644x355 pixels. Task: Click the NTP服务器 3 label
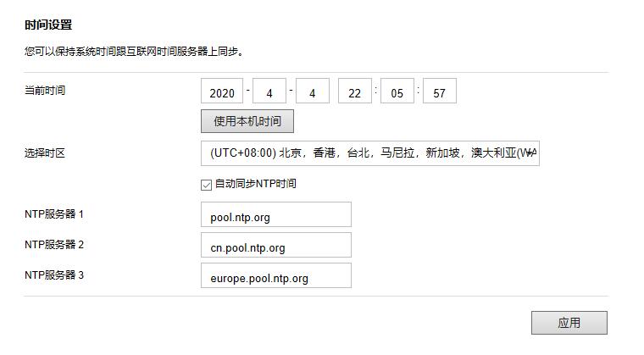tap(54, 275)
